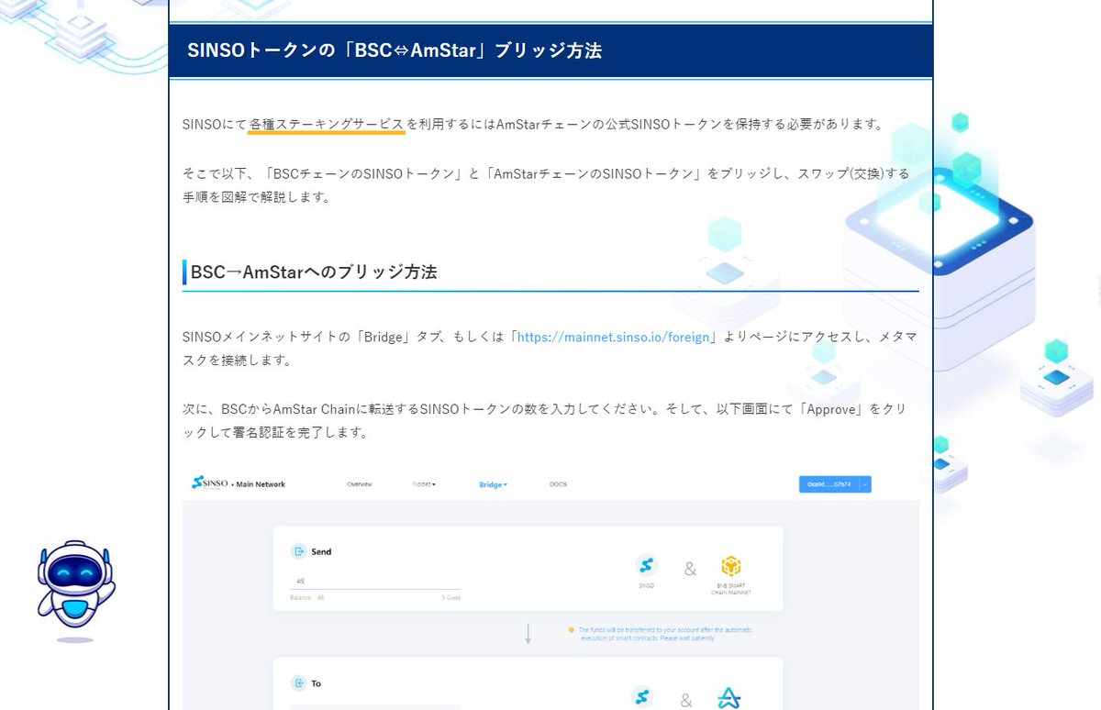Click the subheading BSC→AmStarへのブリッジ方法
Screen dimensions: 1101x710
[x=314, y=272]
